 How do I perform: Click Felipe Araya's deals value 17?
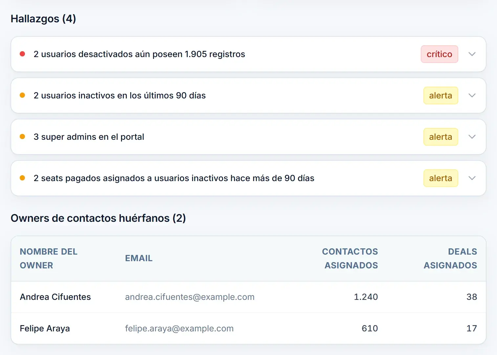click(472, 328)
